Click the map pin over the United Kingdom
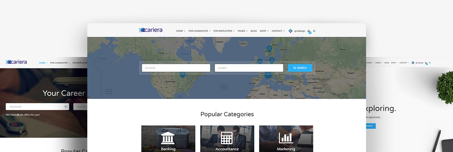Image resolution: width=453 pixels, height=152 pixels. tap(260, 61)
